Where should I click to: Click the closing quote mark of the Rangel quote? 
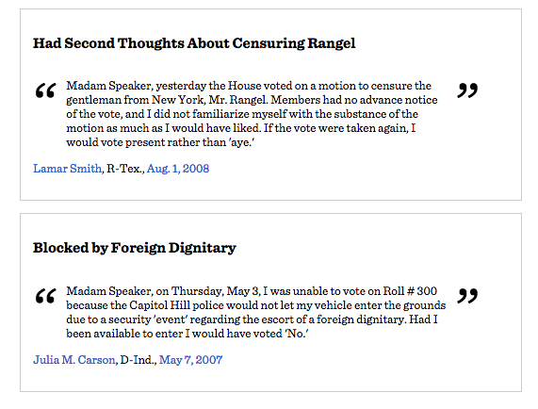[467, 90]
